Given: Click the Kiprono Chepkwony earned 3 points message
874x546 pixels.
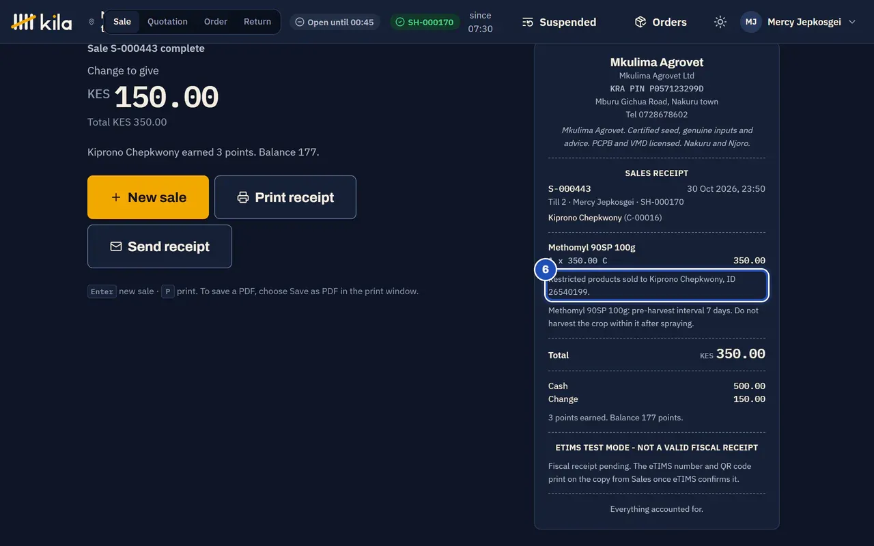Looking at the screenshot, I should pos(203,152).
